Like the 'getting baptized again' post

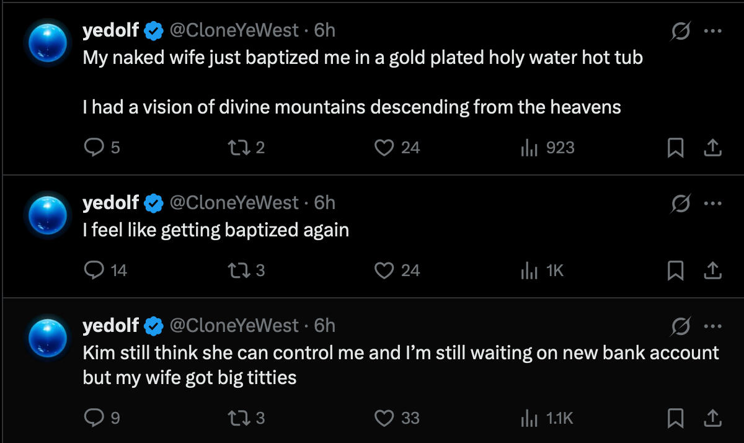coord(384,271)
